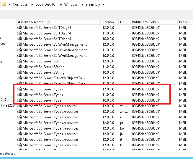Screen dimensions: 193x159
Task: Click the folder icon in the address bar
Action: [x=4, y=4]
